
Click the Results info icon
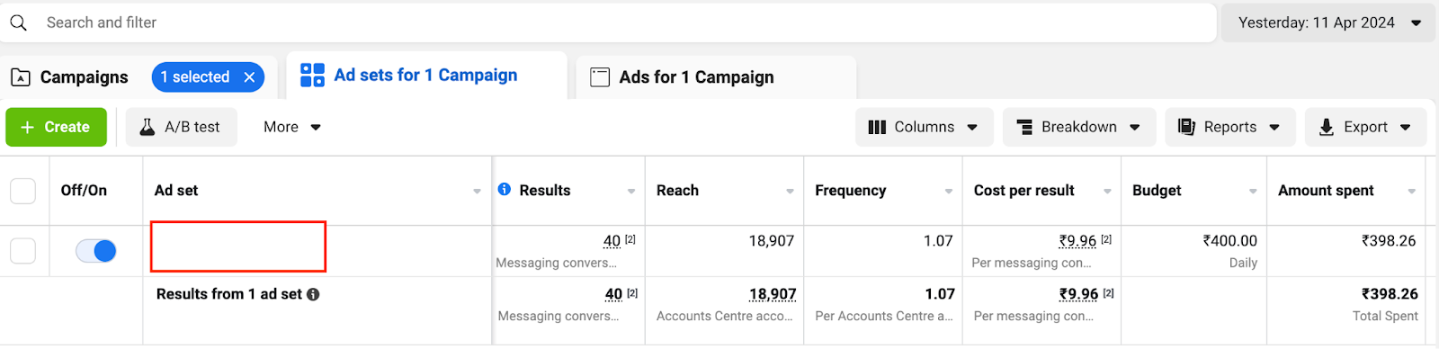point(505,189)
